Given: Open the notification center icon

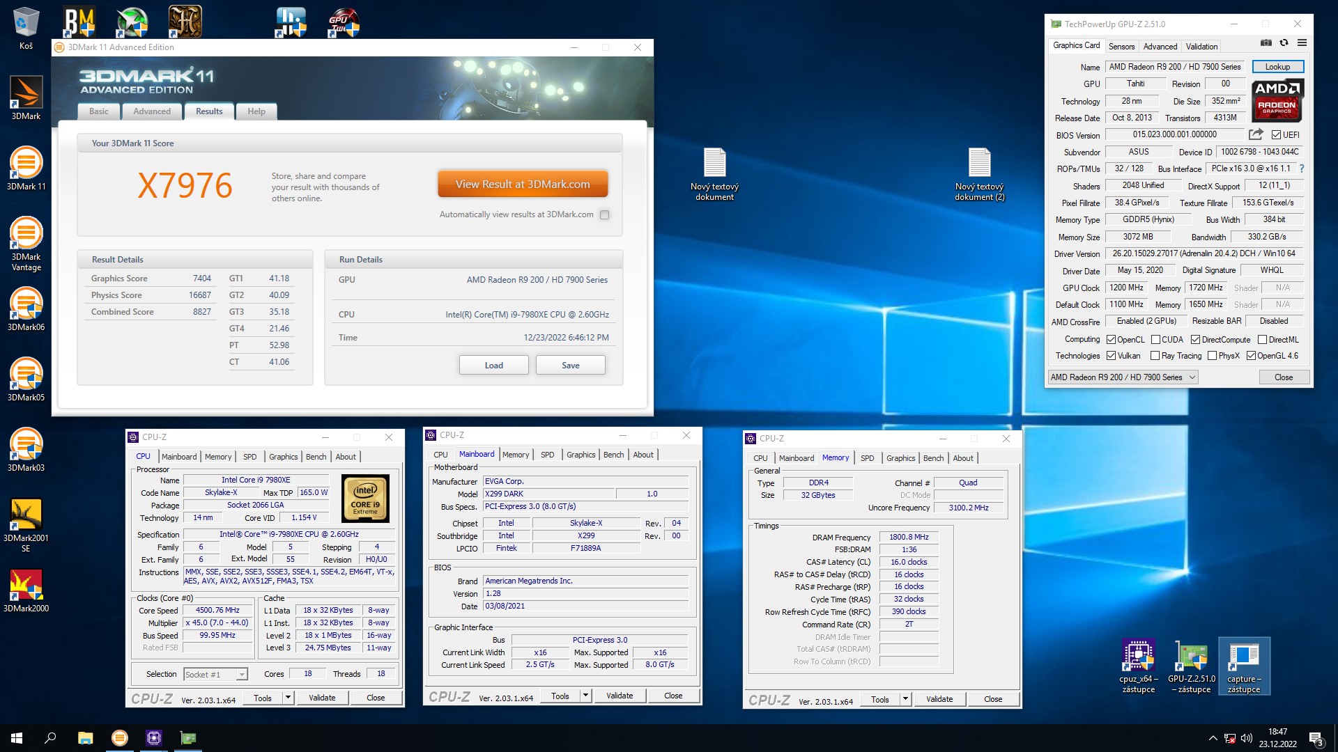Looking at the screenshot, I should (1316, 738).
